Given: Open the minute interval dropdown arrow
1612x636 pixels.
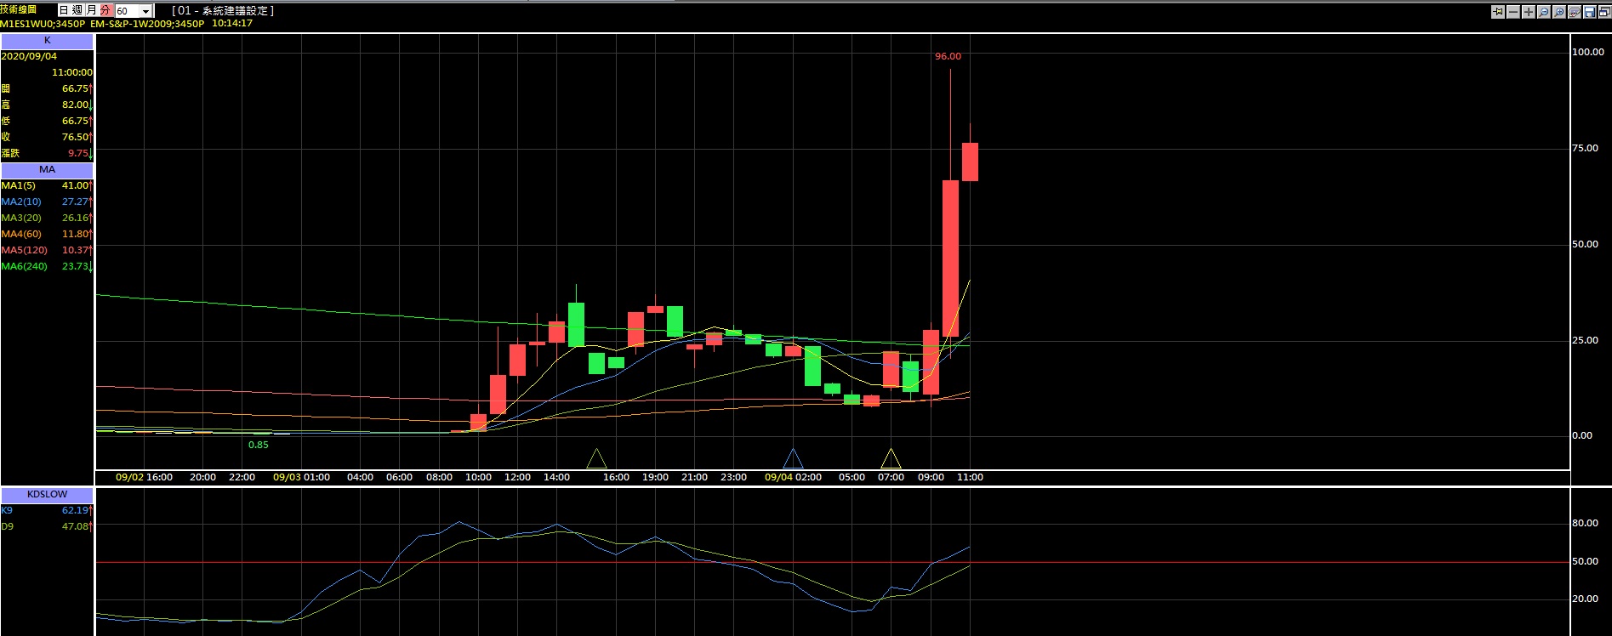Looking at the screenshot, I should coord(146,11).
